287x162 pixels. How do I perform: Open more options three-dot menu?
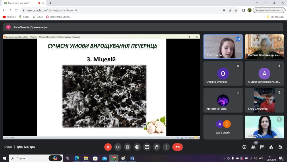pyautogui.click(x=166, y=147)
